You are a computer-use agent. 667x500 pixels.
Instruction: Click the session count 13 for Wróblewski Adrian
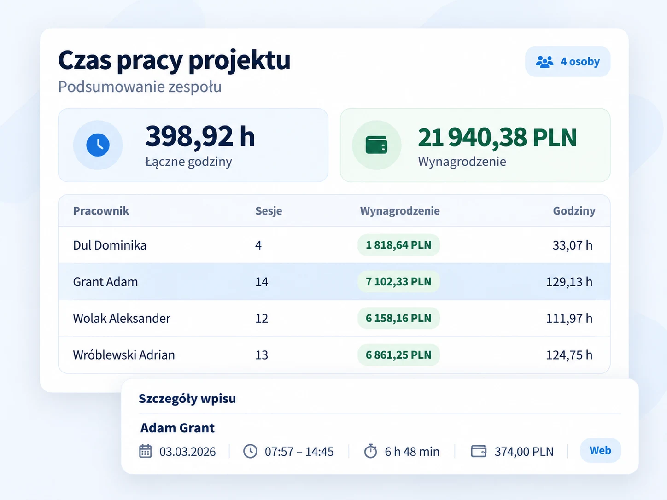tap(262, 355)
